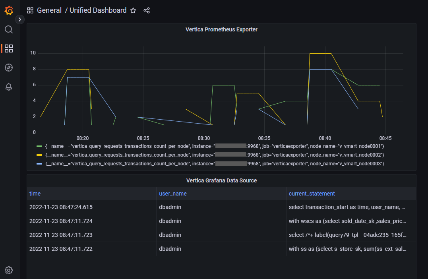Click the 10 y-axis value label
The image size is (428, 279).
[x=33, y=53]
